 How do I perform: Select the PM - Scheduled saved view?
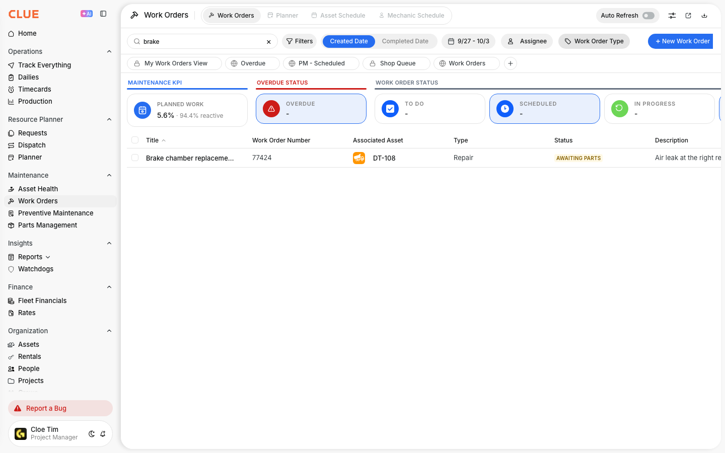[321, 63]
